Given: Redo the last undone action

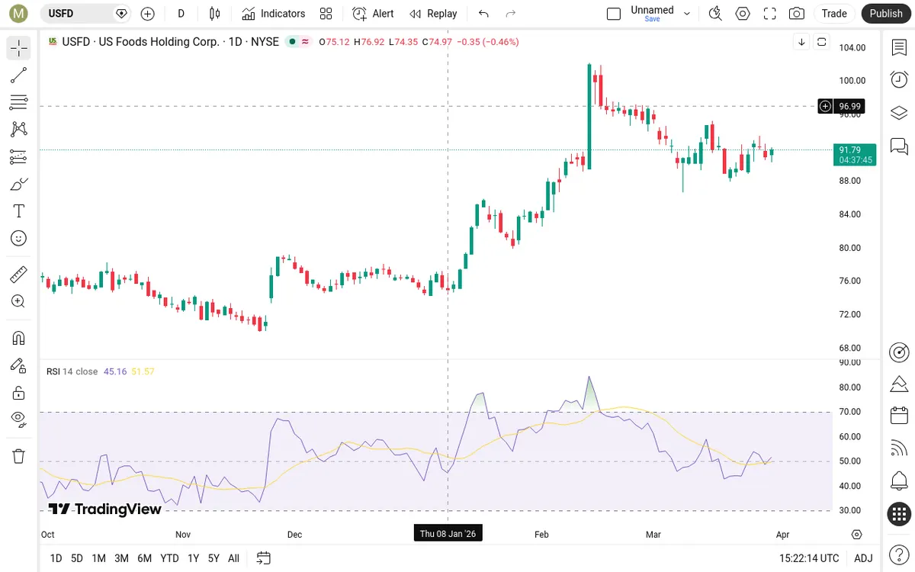Looking at the screenshot, I should (511, 13).
